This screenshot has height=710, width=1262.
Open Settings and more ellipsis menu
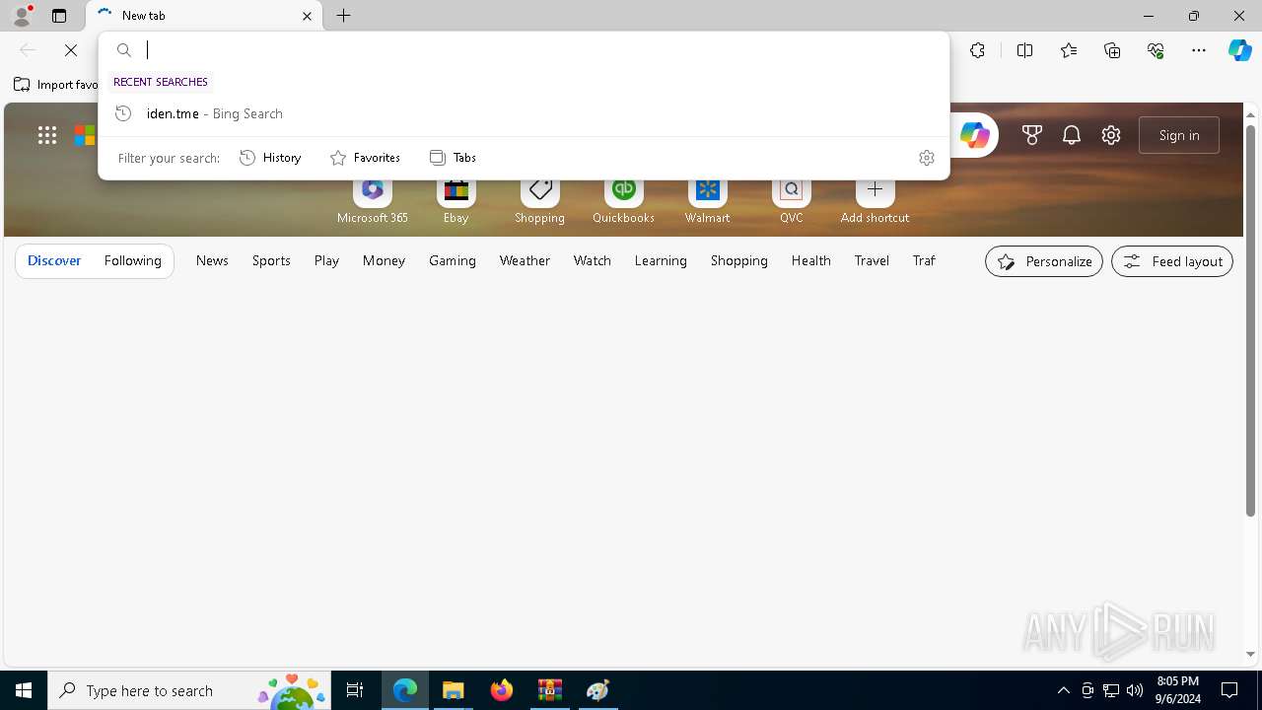(1199, 50)
